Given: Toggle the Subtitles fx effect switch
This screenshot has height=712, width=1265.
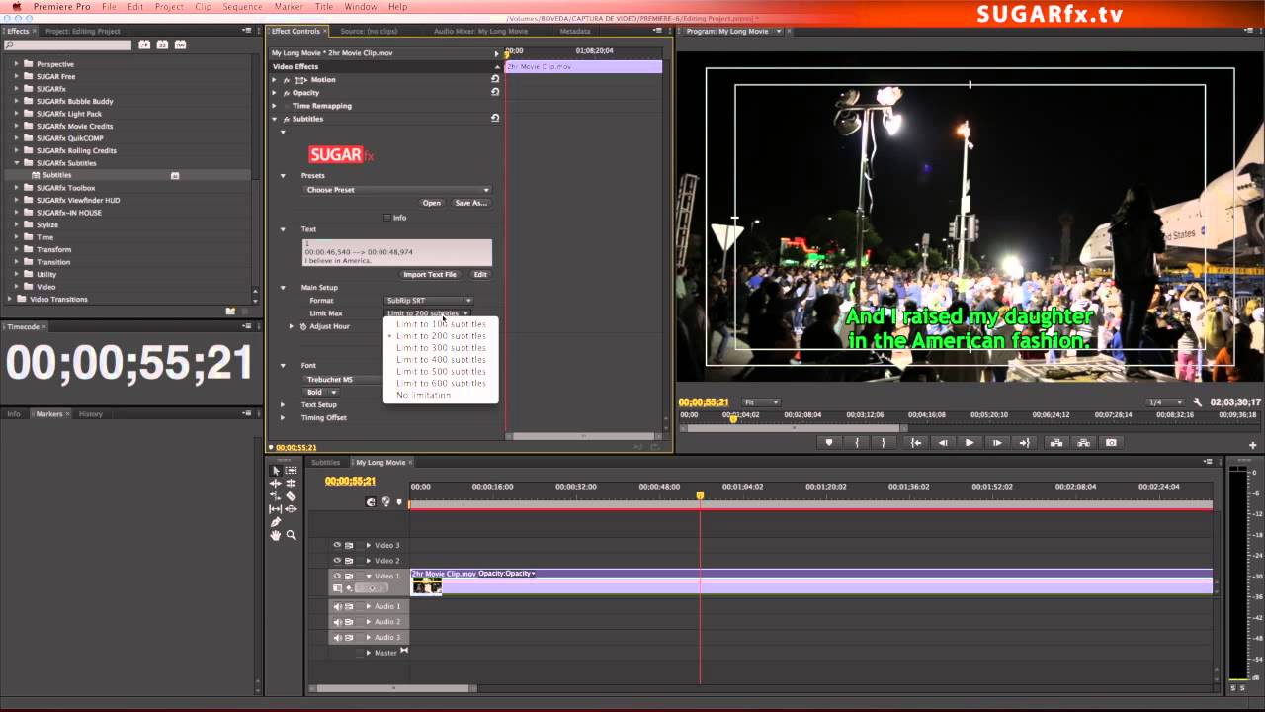Looking at the screenshot, I should [287, 119].
